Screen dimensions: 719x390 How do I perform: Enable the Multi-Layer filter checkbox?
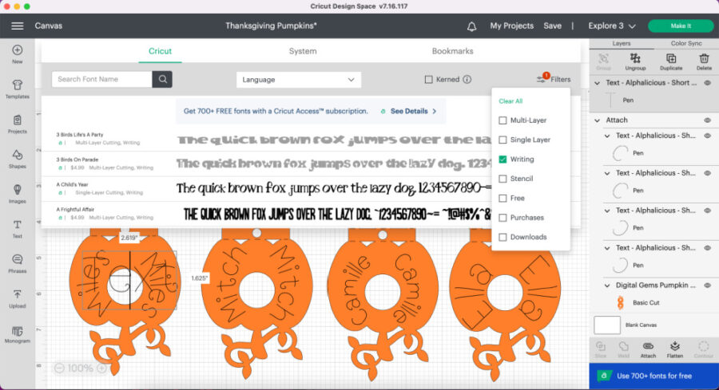(x=503, y=120)
